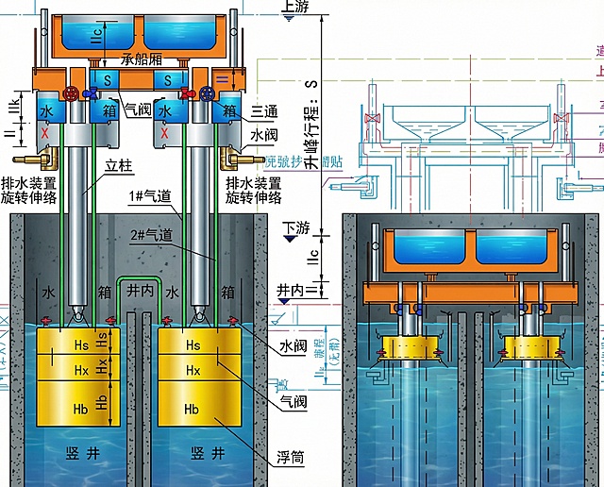The height and width of the screenshot is (487, 604).
Task: Click the 水阀 label directly below 三通
Action: tap(264, 135)
